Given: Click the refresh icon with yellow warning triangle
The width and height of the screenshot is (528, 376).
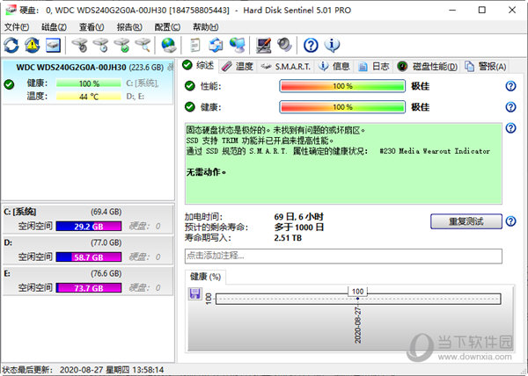Looking at the screenshot, I should click(33, 45).
